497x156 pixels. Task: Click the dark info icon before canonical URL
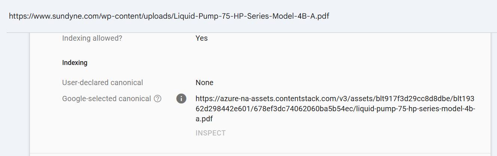[181, 99]
